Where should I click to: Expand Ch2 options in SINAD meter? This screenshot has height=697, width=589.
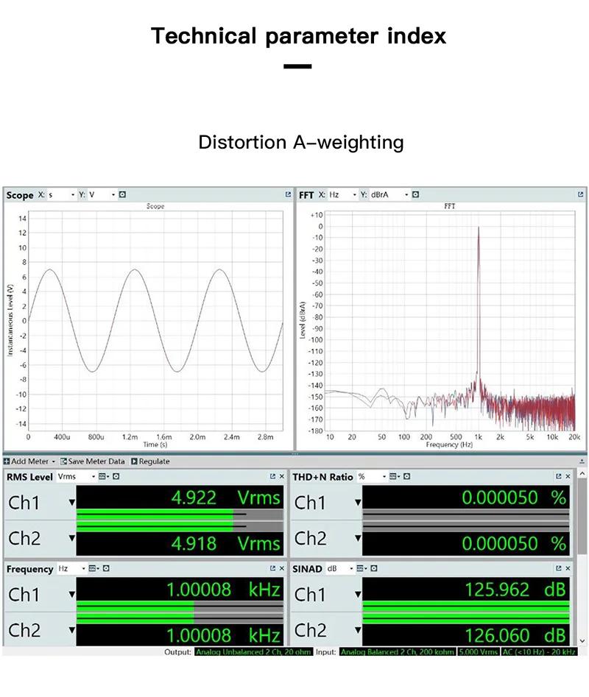358,630
